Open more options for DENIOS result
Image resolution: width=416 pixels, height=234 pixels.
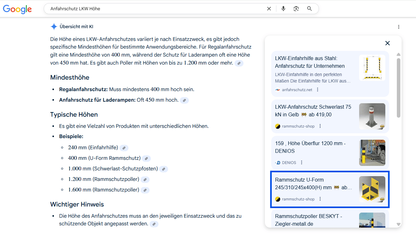tap(301, 162)
